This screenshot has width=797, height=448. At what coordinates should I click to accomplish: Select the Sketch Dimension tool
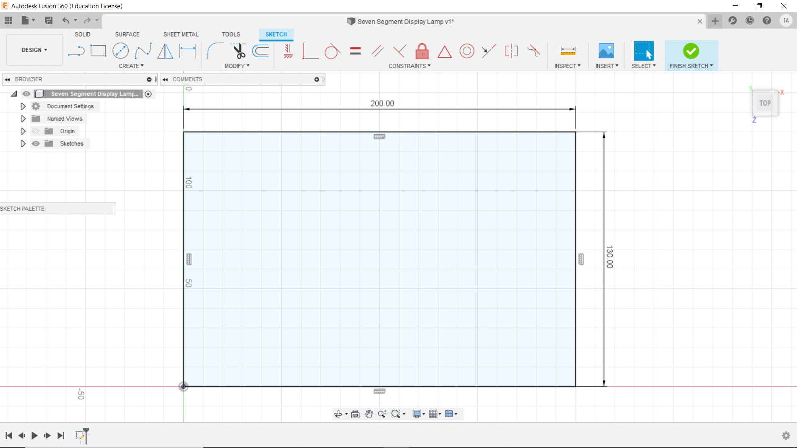pyautogui.click(x=188, y=51)
